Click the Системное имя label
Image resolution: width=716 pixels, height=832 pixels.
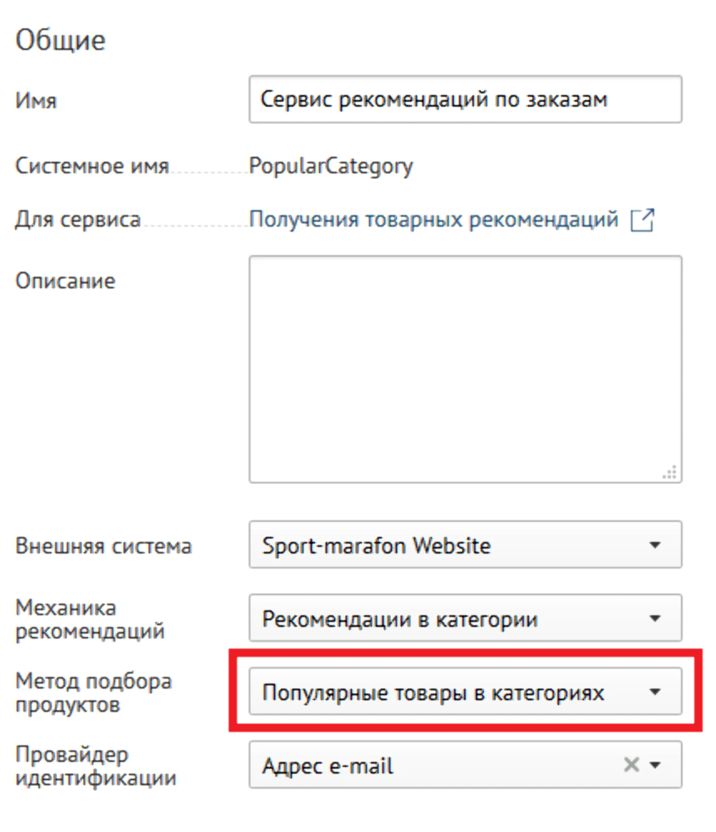[x=92, y=166]
